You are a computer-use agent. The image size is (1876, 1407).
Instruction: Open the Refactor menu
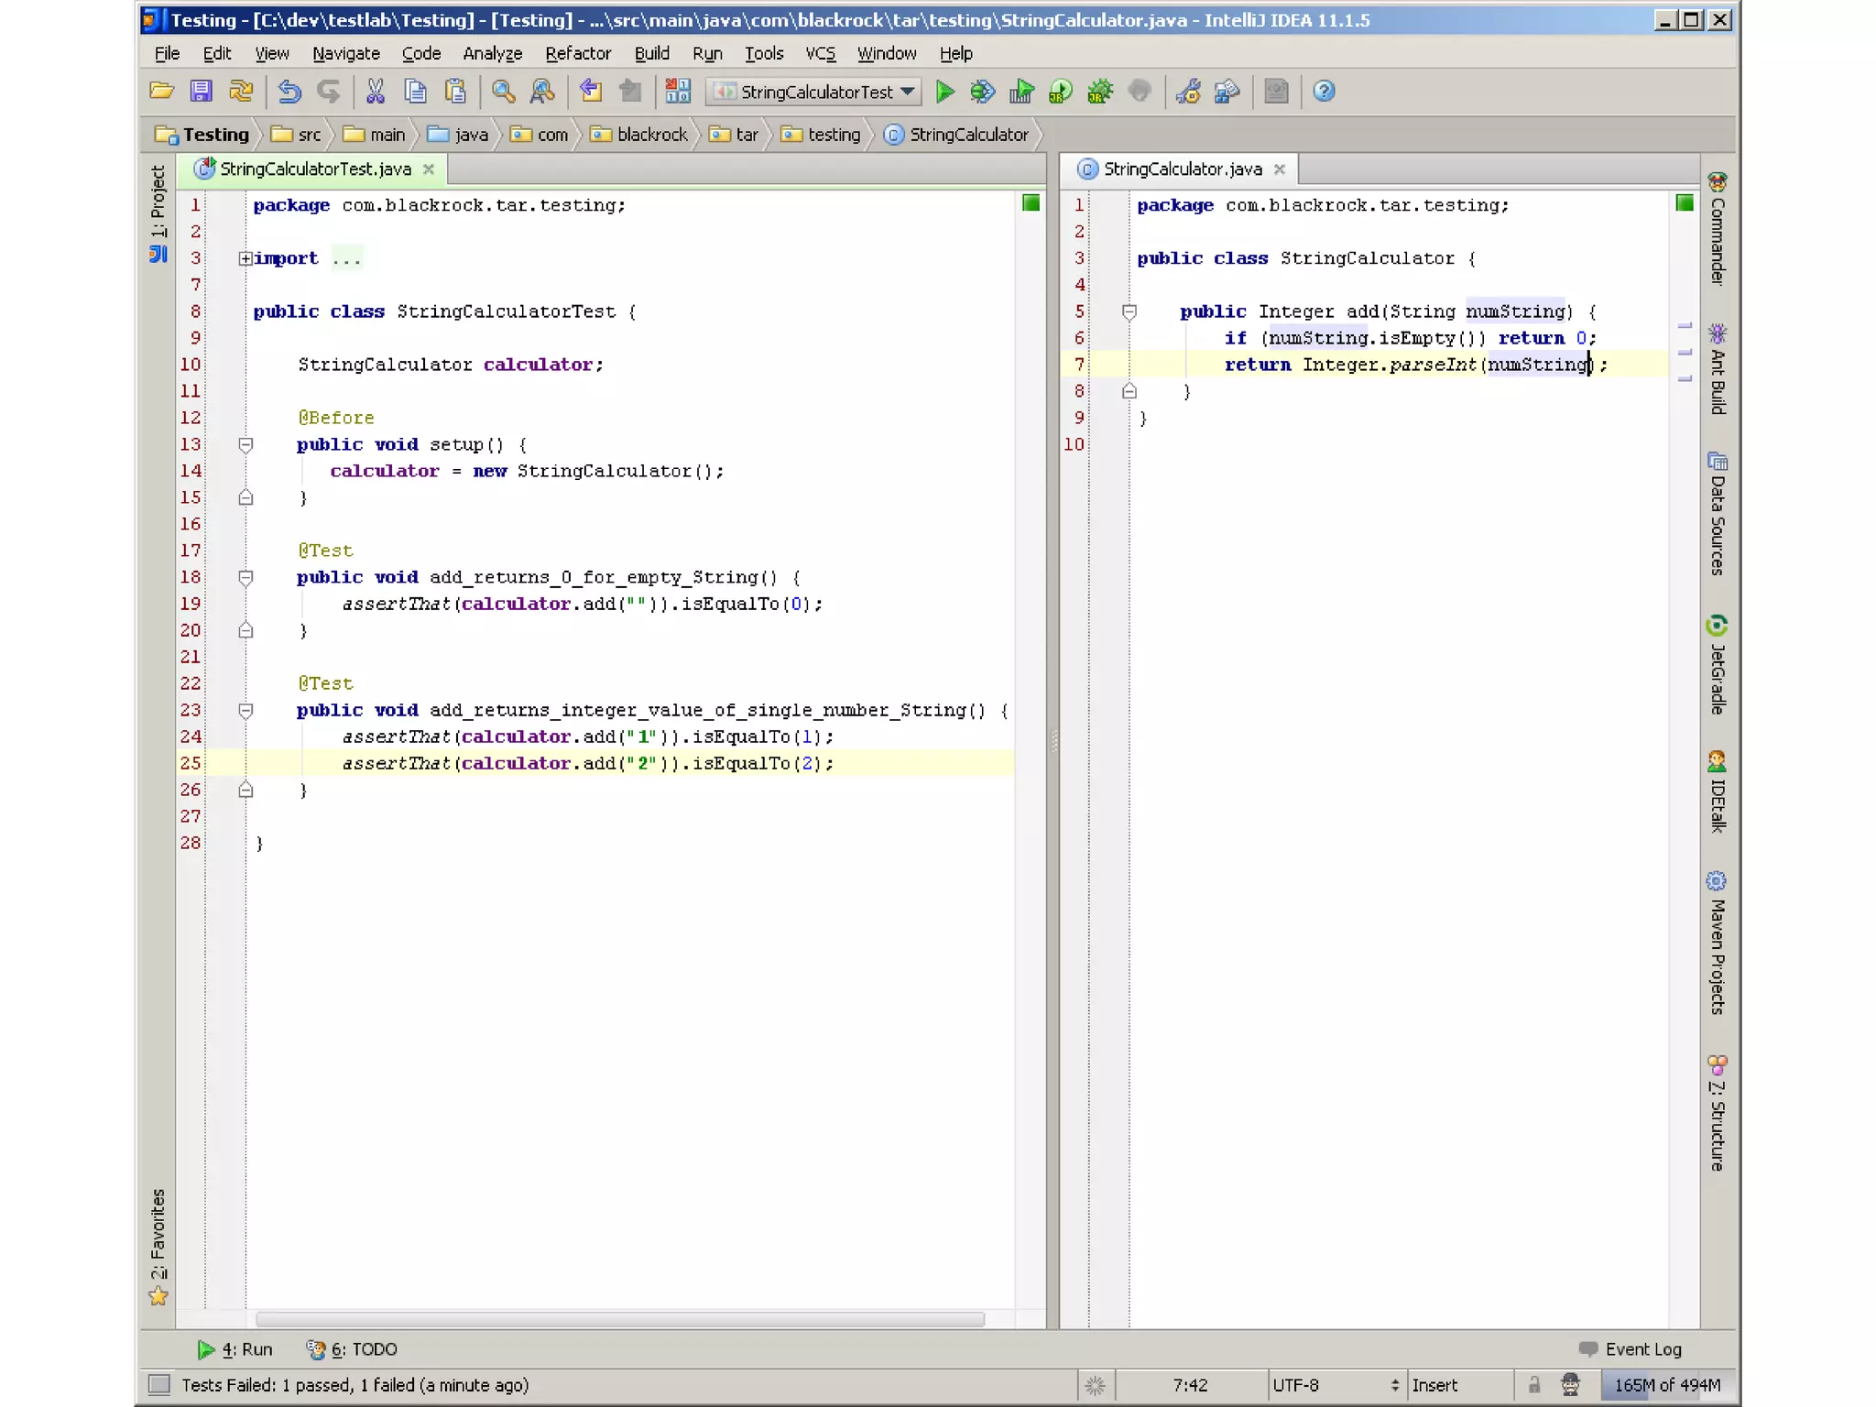[x=577, y=53]
